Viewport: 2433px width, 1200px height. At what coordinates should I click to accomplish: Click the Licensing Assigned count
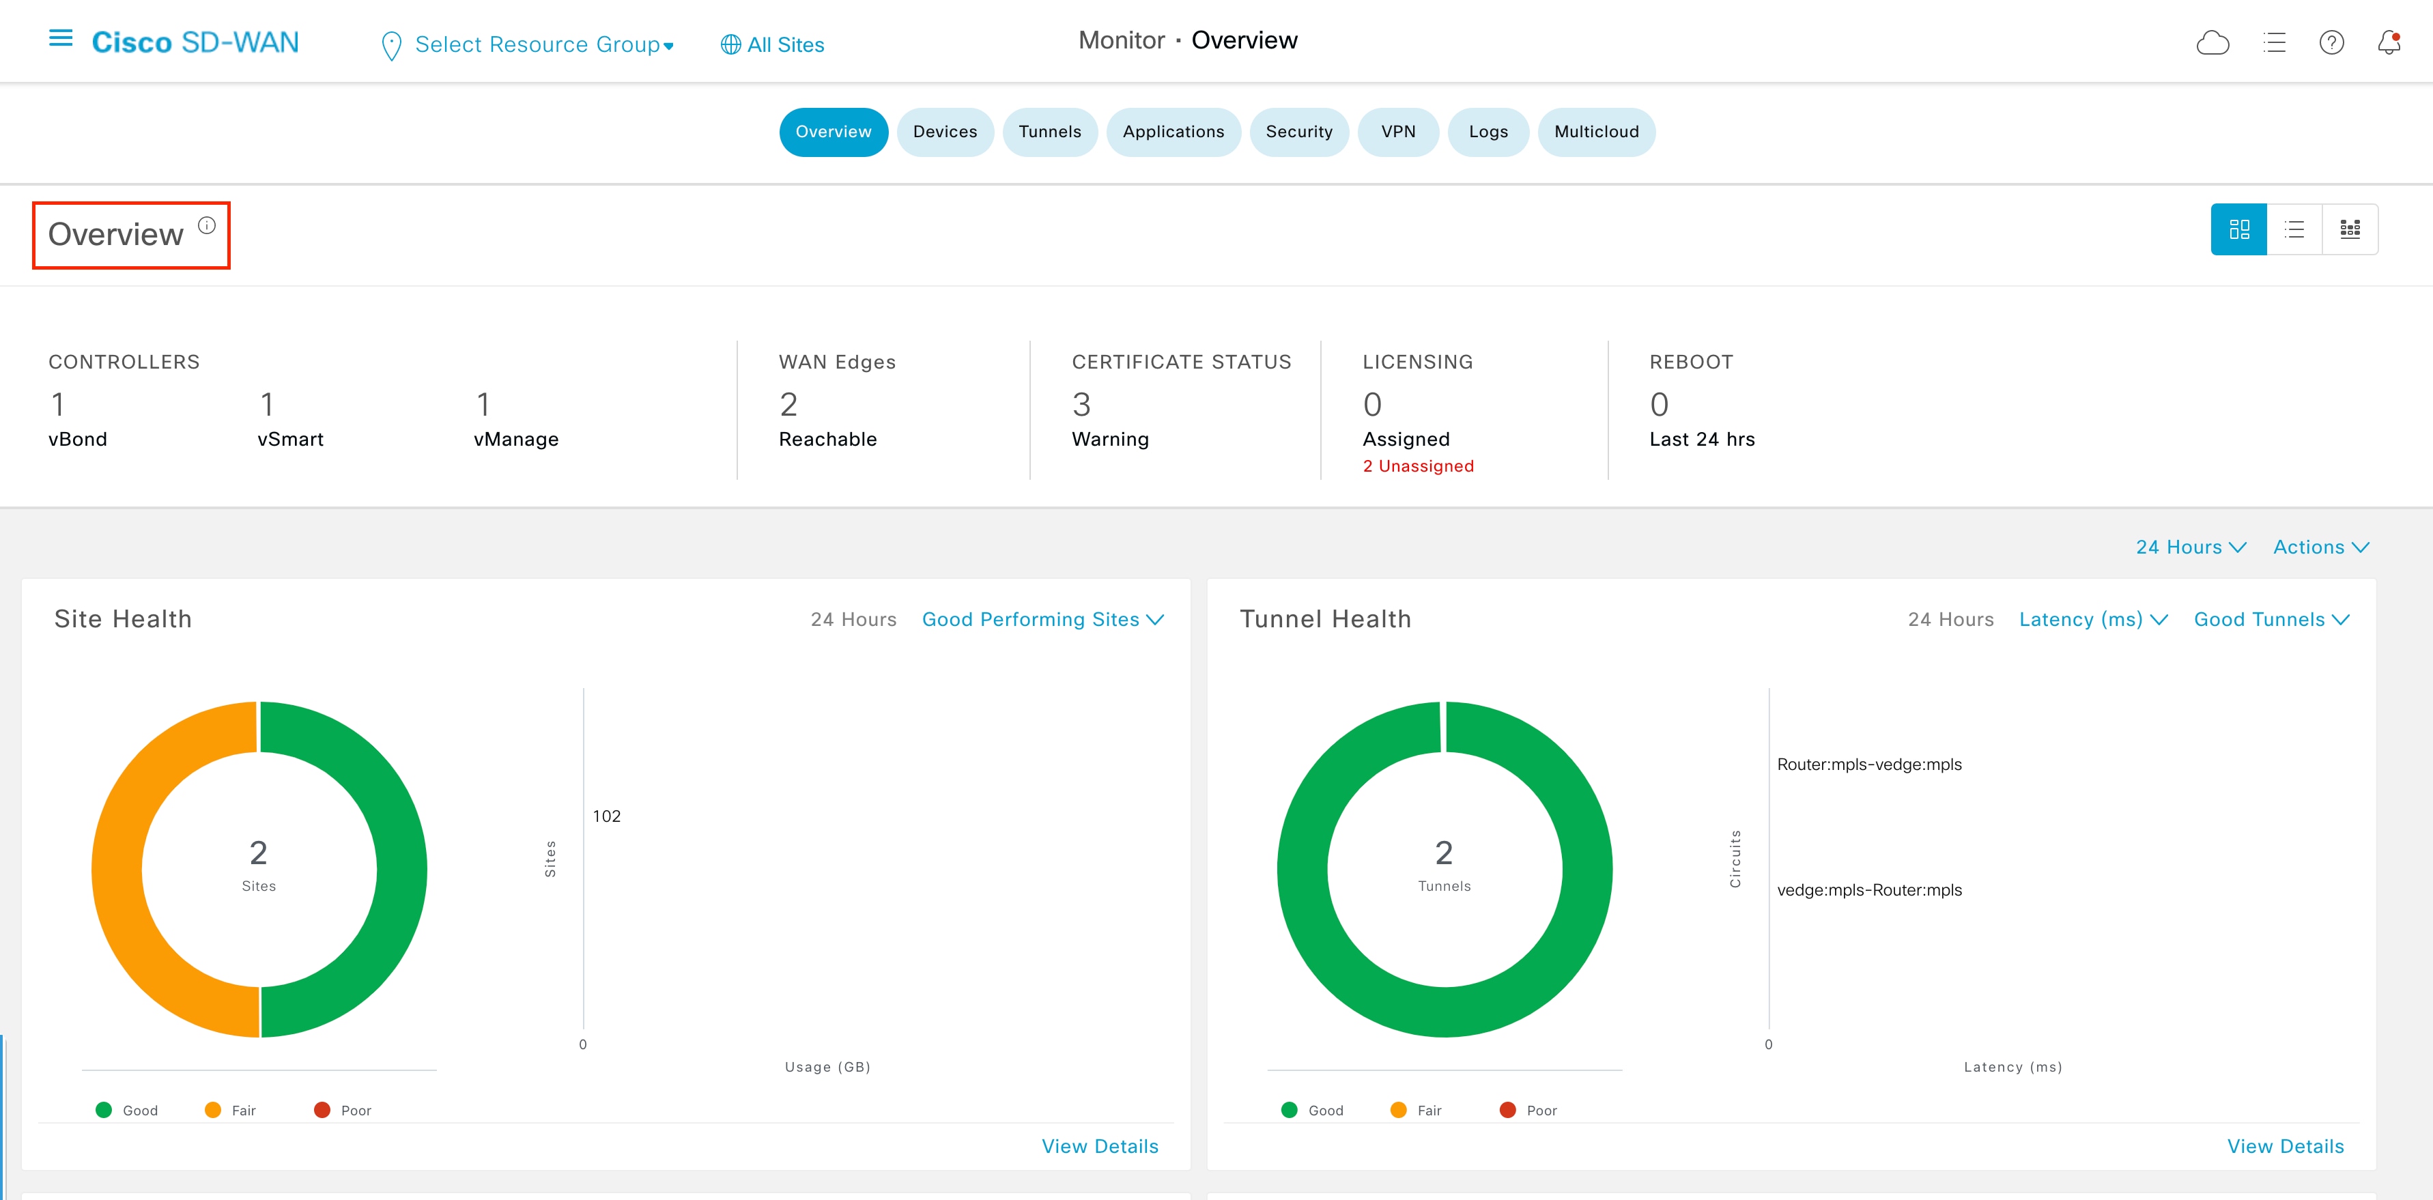point(1372,404)
